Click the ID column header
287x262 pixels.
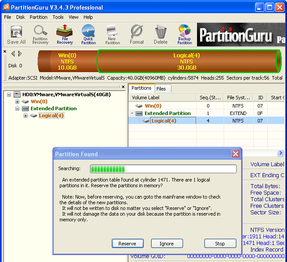tap(260, 98)
